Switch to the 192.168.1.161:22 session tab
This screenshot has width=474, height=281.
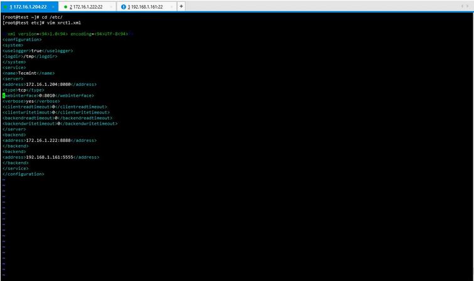(x=146, y=7)
